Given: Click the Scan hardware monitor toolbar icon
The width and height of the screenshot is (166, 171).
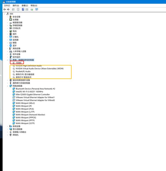Looking at the screenshot, I should point(37,9).
